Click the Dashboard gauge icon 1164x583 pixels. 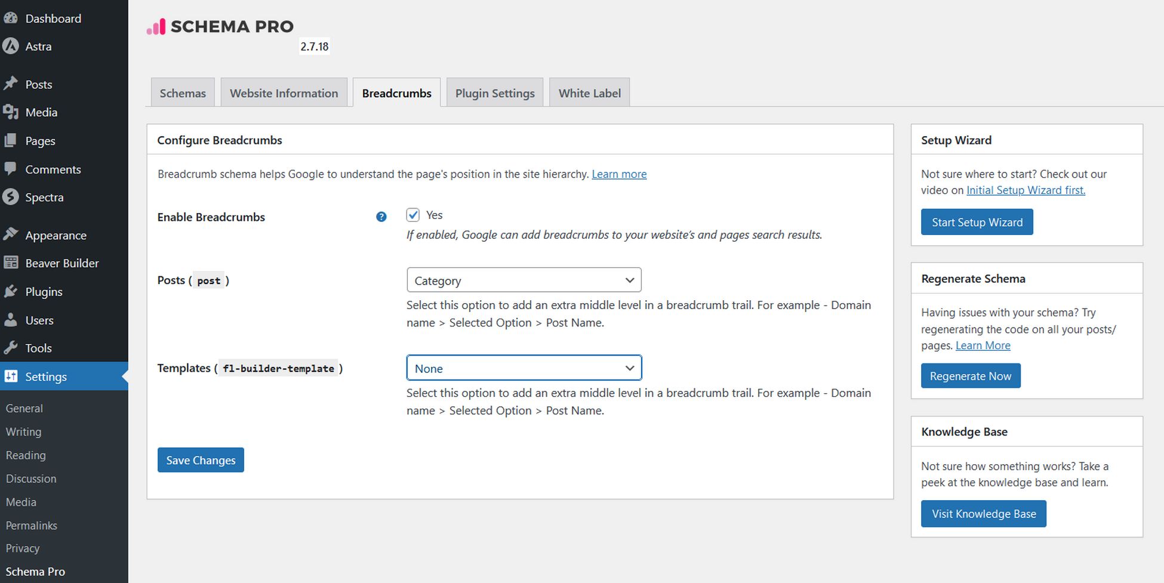[11, 18]
